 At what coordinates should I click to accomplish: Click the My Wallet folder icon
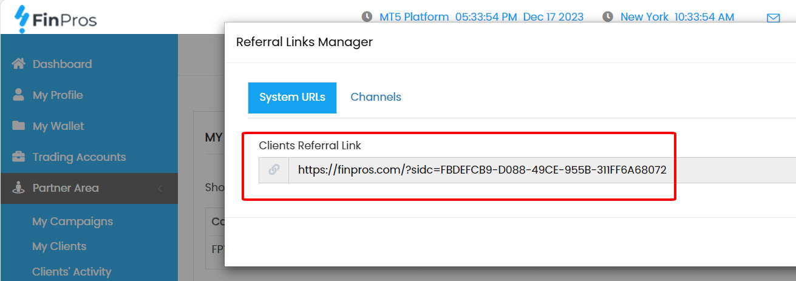click(x=18, y=126)
